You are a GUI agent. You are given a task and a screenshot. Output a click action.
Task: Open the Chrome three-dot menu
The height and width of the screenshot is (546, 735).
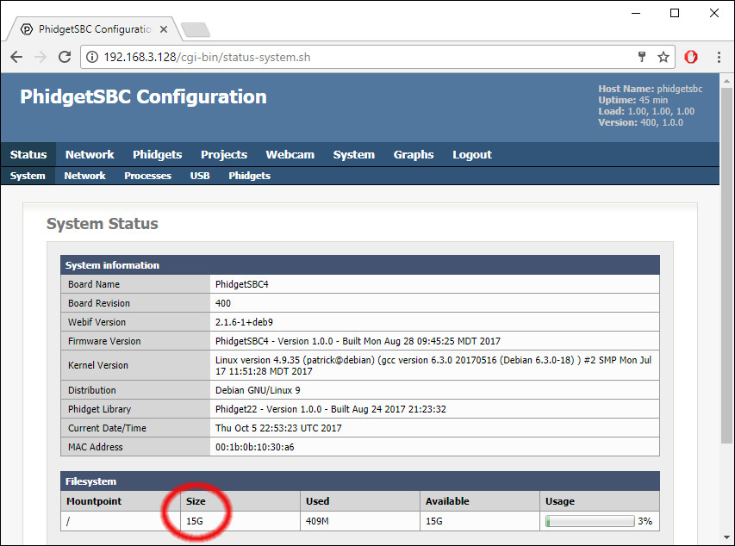719,57
